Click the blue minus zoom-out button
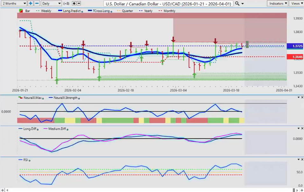Image resolution: width=304 pixels, height=192 pixels. pyautogui.click(x=37, y=4)
